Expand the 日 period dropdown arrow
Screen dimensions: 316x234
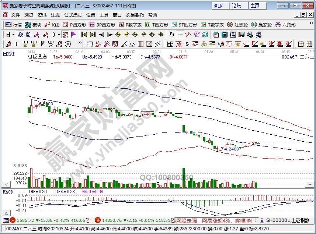click(x=14, y=35)
